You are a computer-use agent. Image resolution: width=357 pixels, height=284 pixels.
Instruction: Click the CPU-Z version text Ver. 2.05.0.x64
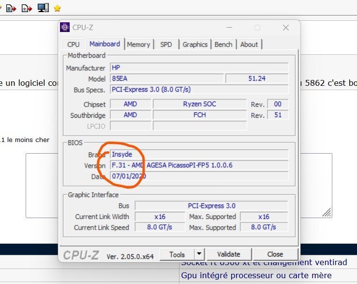[130, 256]
